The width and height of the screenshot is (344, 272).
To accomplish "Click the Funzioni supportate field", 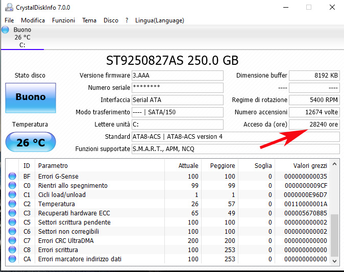I will [x=236, y=149].
